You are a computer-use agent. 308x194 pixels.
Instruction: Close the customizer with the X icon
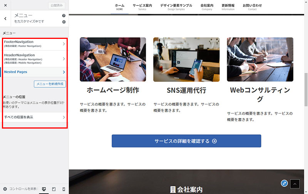5,5
